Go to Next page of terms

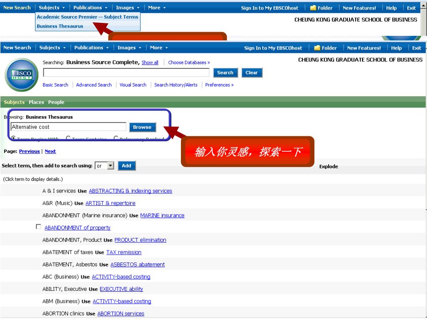(50, 151)
